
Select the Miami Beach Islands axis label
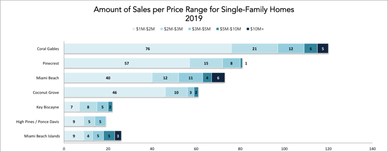[x=42, y=136]
